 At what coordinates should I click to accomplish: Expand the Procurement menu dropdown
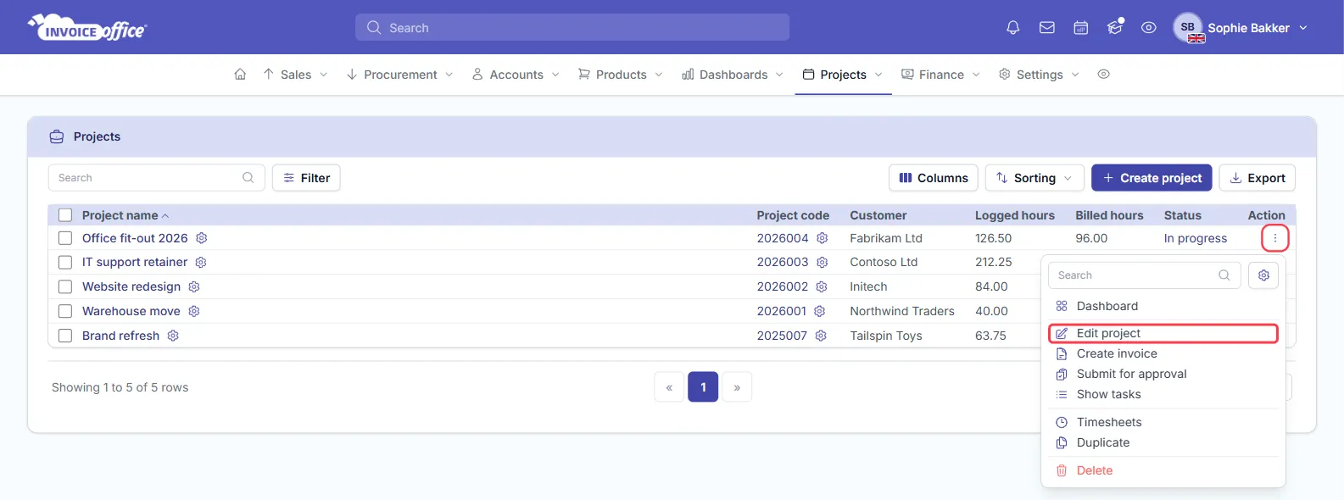tap(399, 75)
